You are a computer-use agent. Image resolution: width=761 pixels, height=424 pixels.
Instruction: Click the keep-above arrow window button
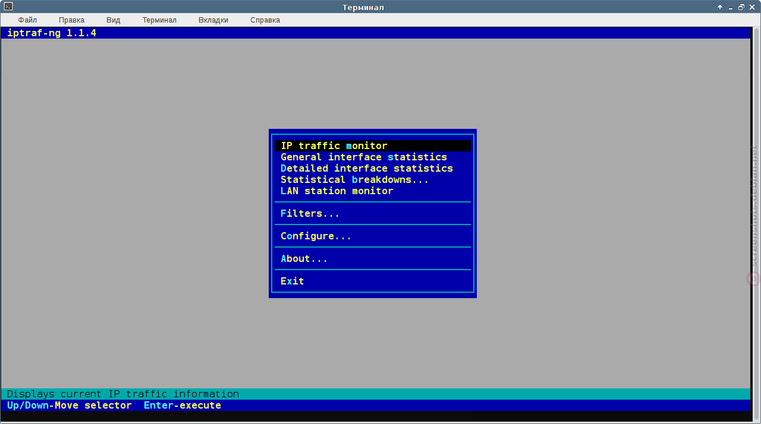pyautogui.click(x=720, y=7)
